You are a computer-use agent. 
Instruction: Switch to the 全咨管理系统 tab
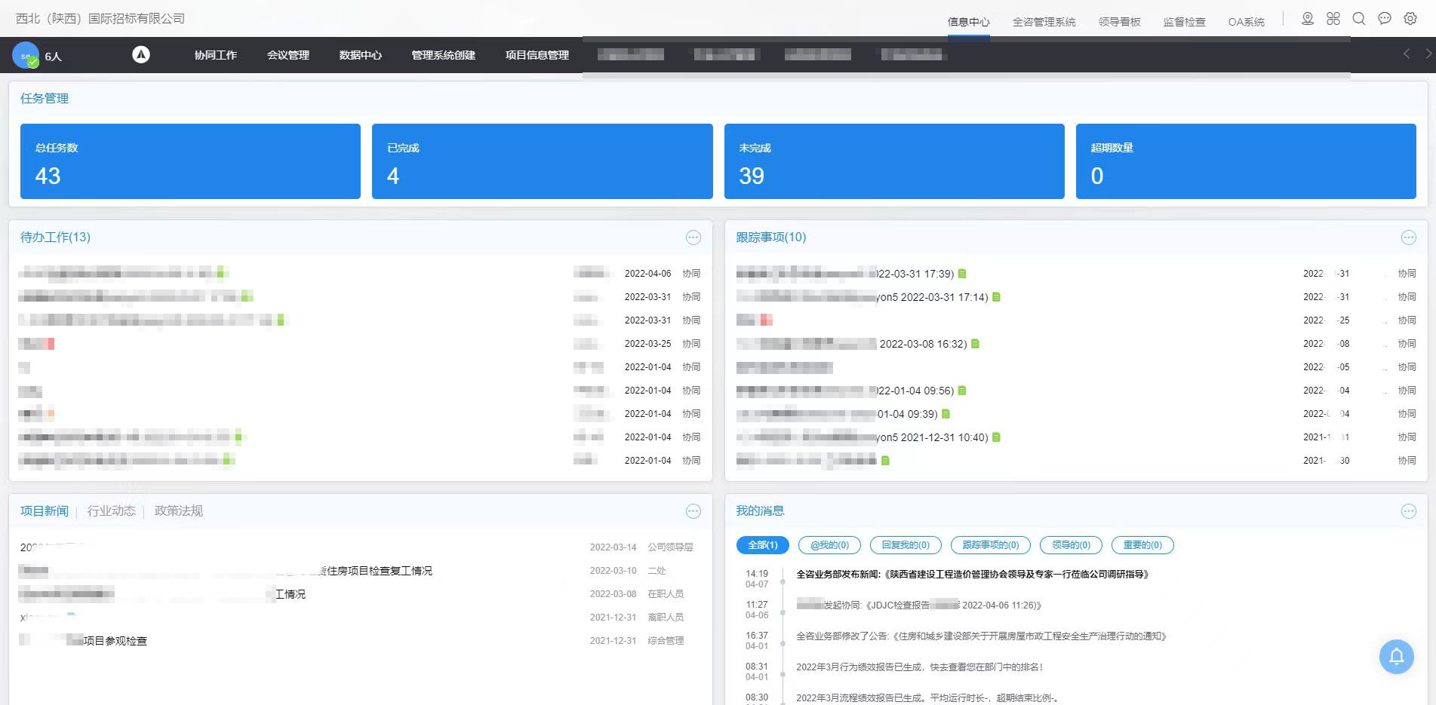1044,22
